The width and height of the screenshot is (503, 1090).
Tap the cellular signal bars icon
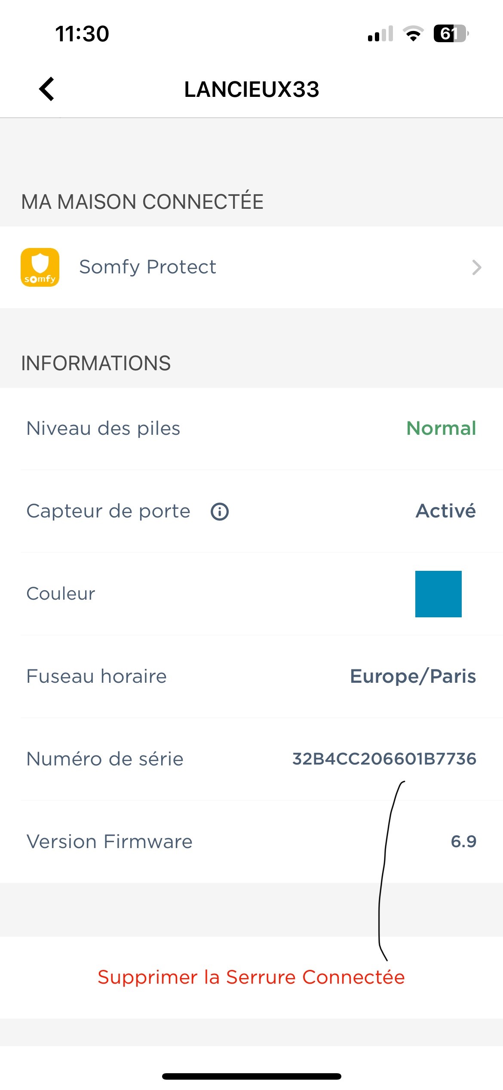pyautogui.click(x=380, y=34)
